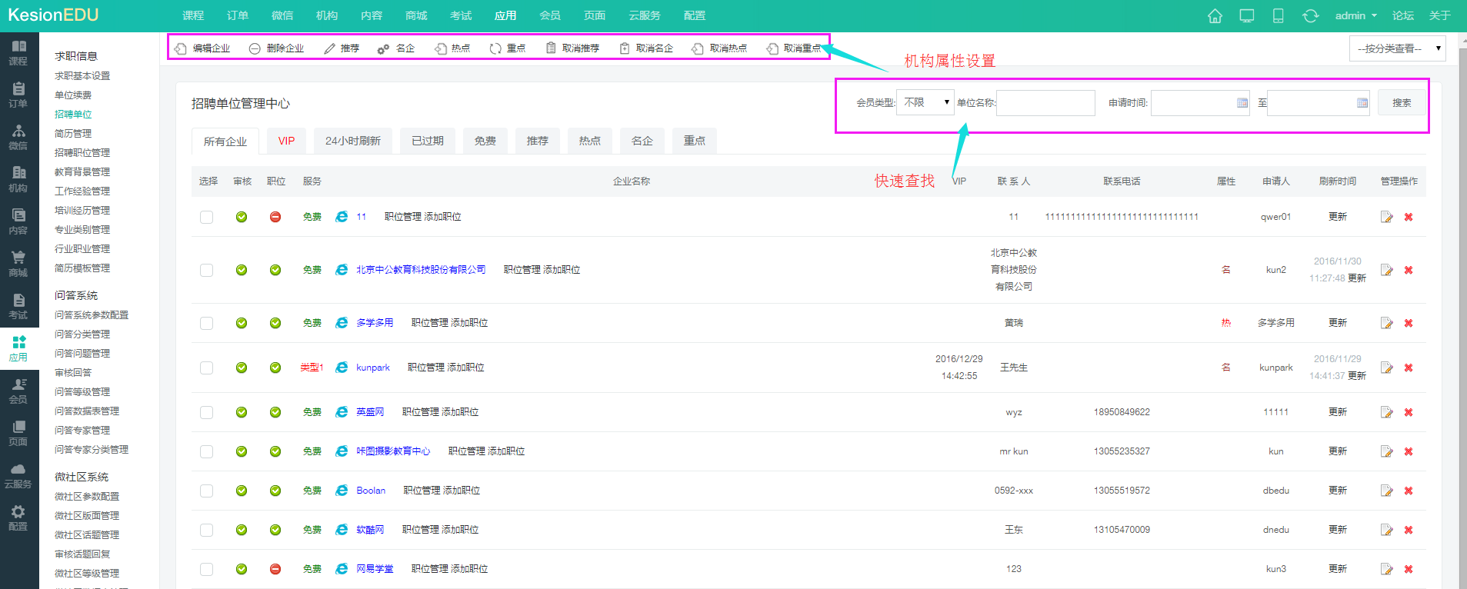Switch to the VIP tab

pos(286,141)
